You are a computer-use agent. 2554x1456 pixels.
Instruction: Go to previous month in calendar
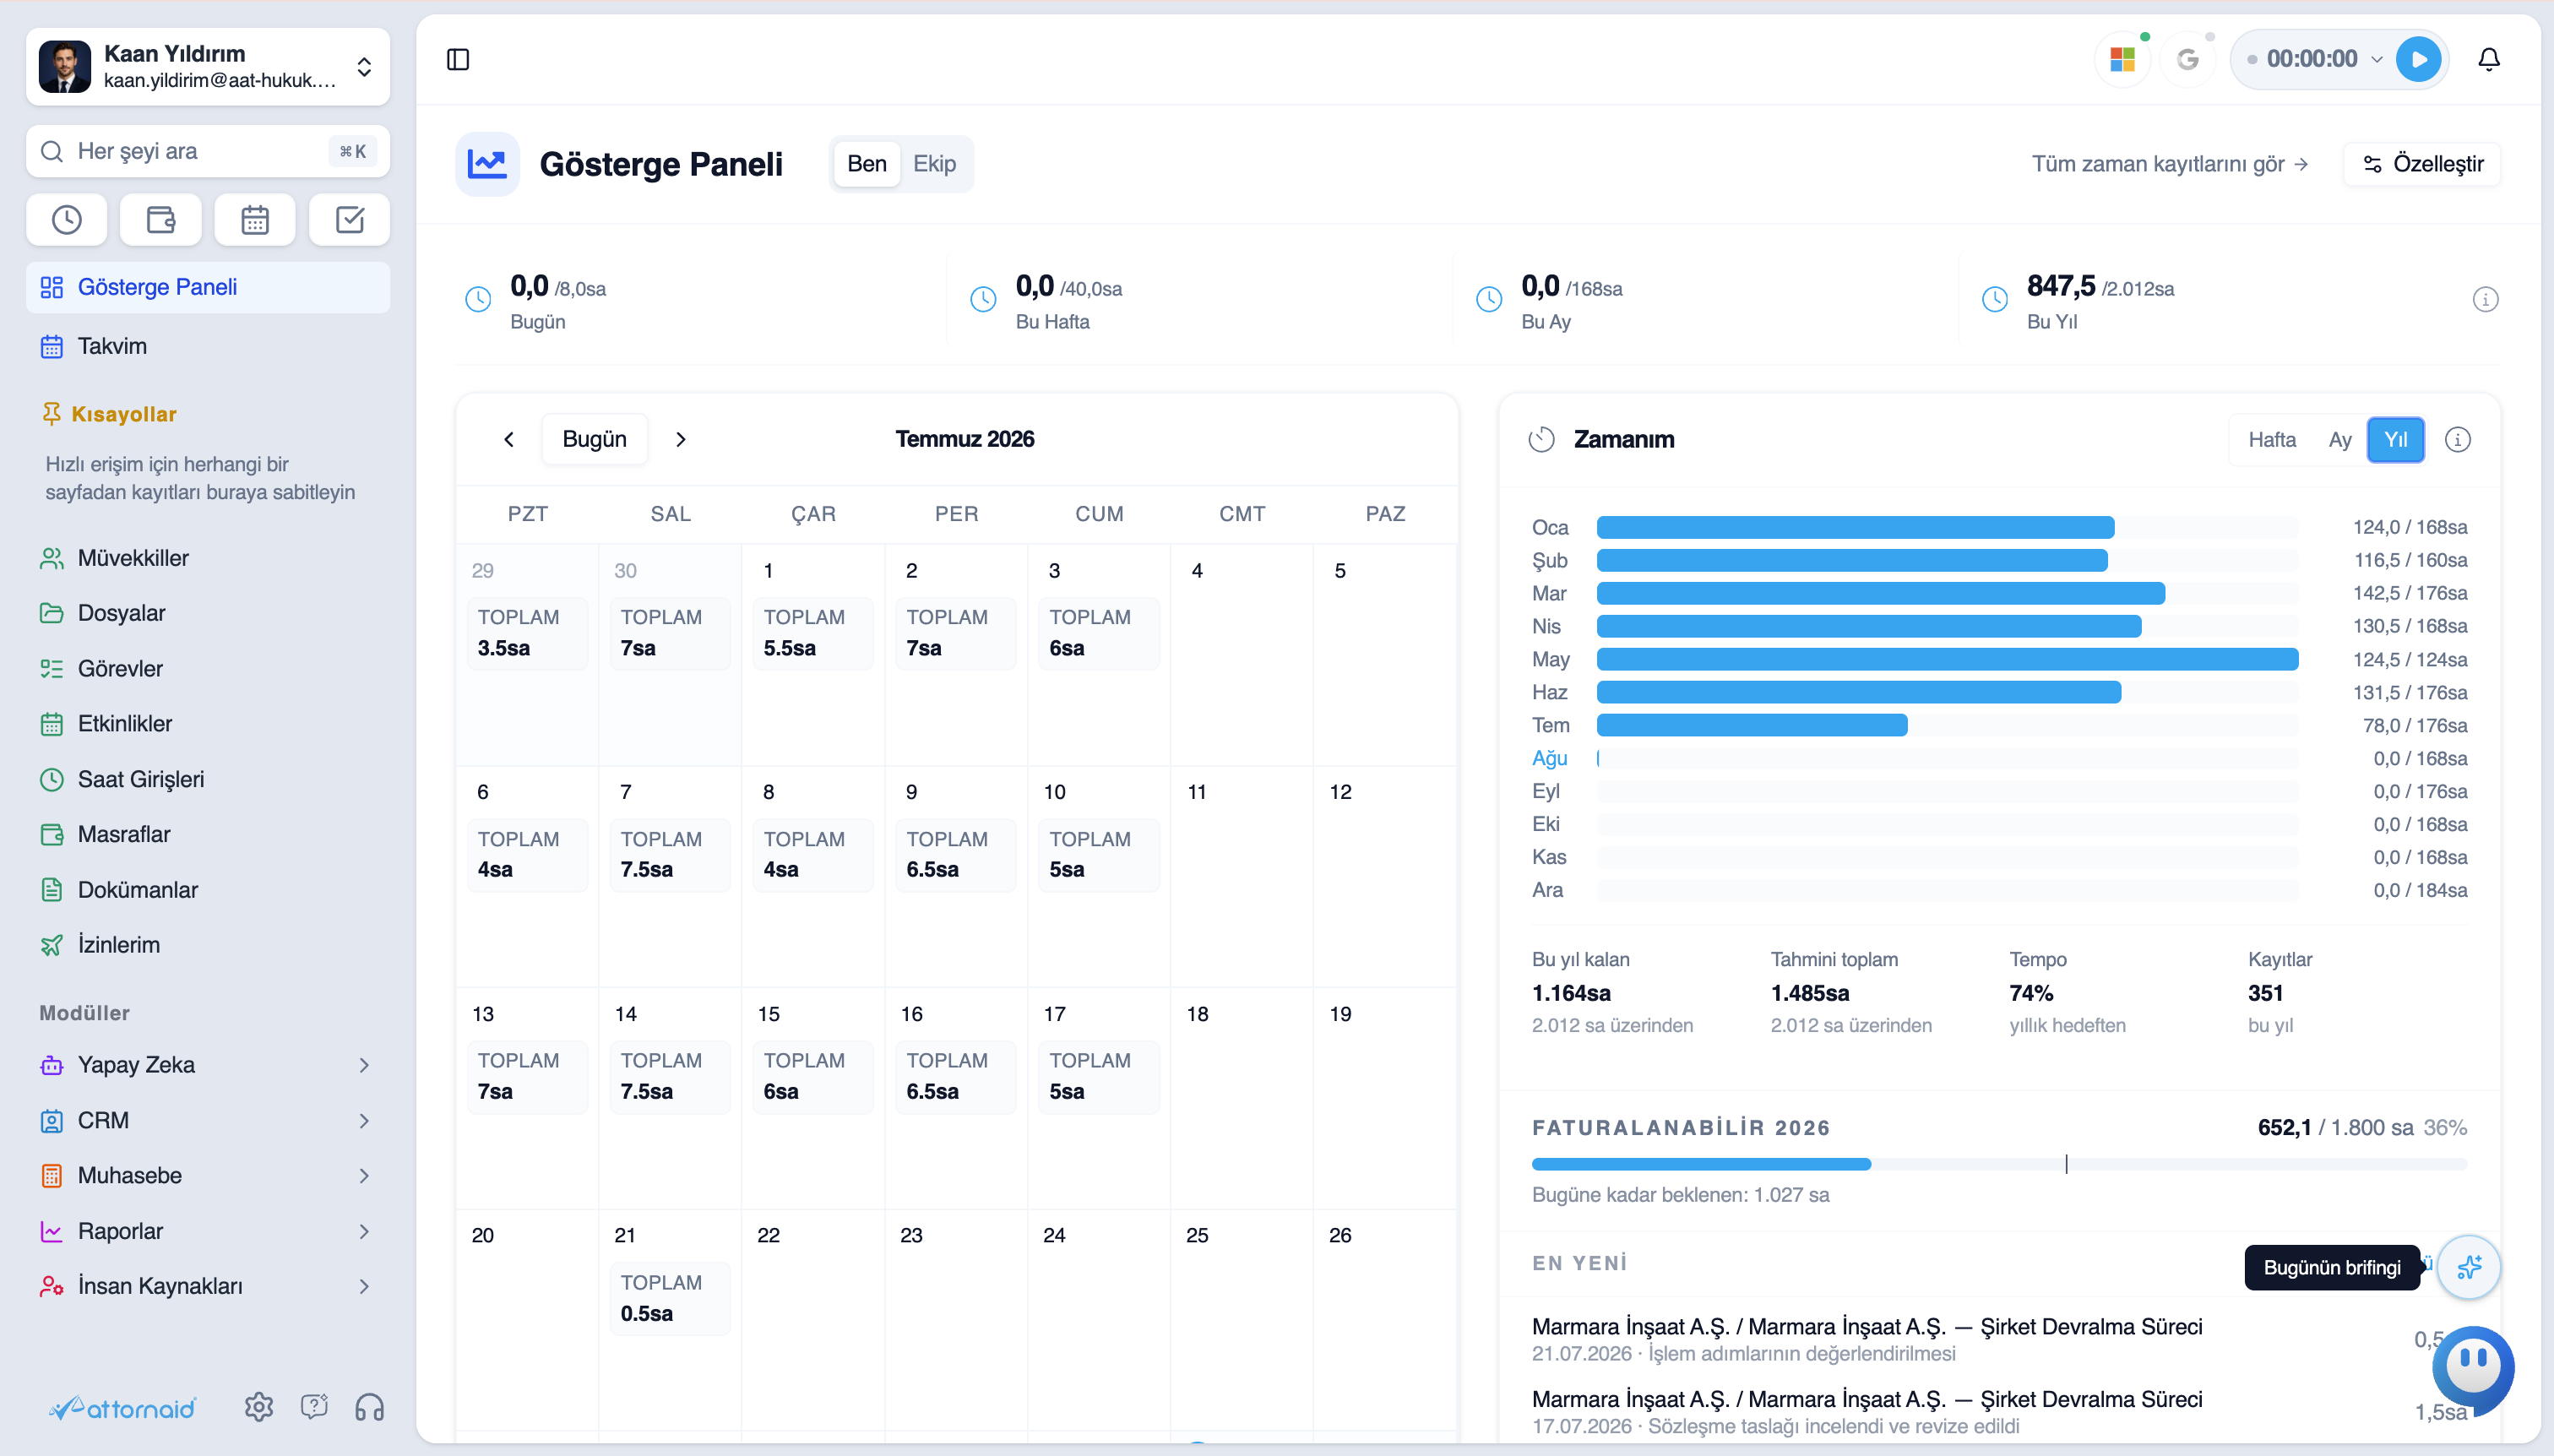[x=509, y=439]
